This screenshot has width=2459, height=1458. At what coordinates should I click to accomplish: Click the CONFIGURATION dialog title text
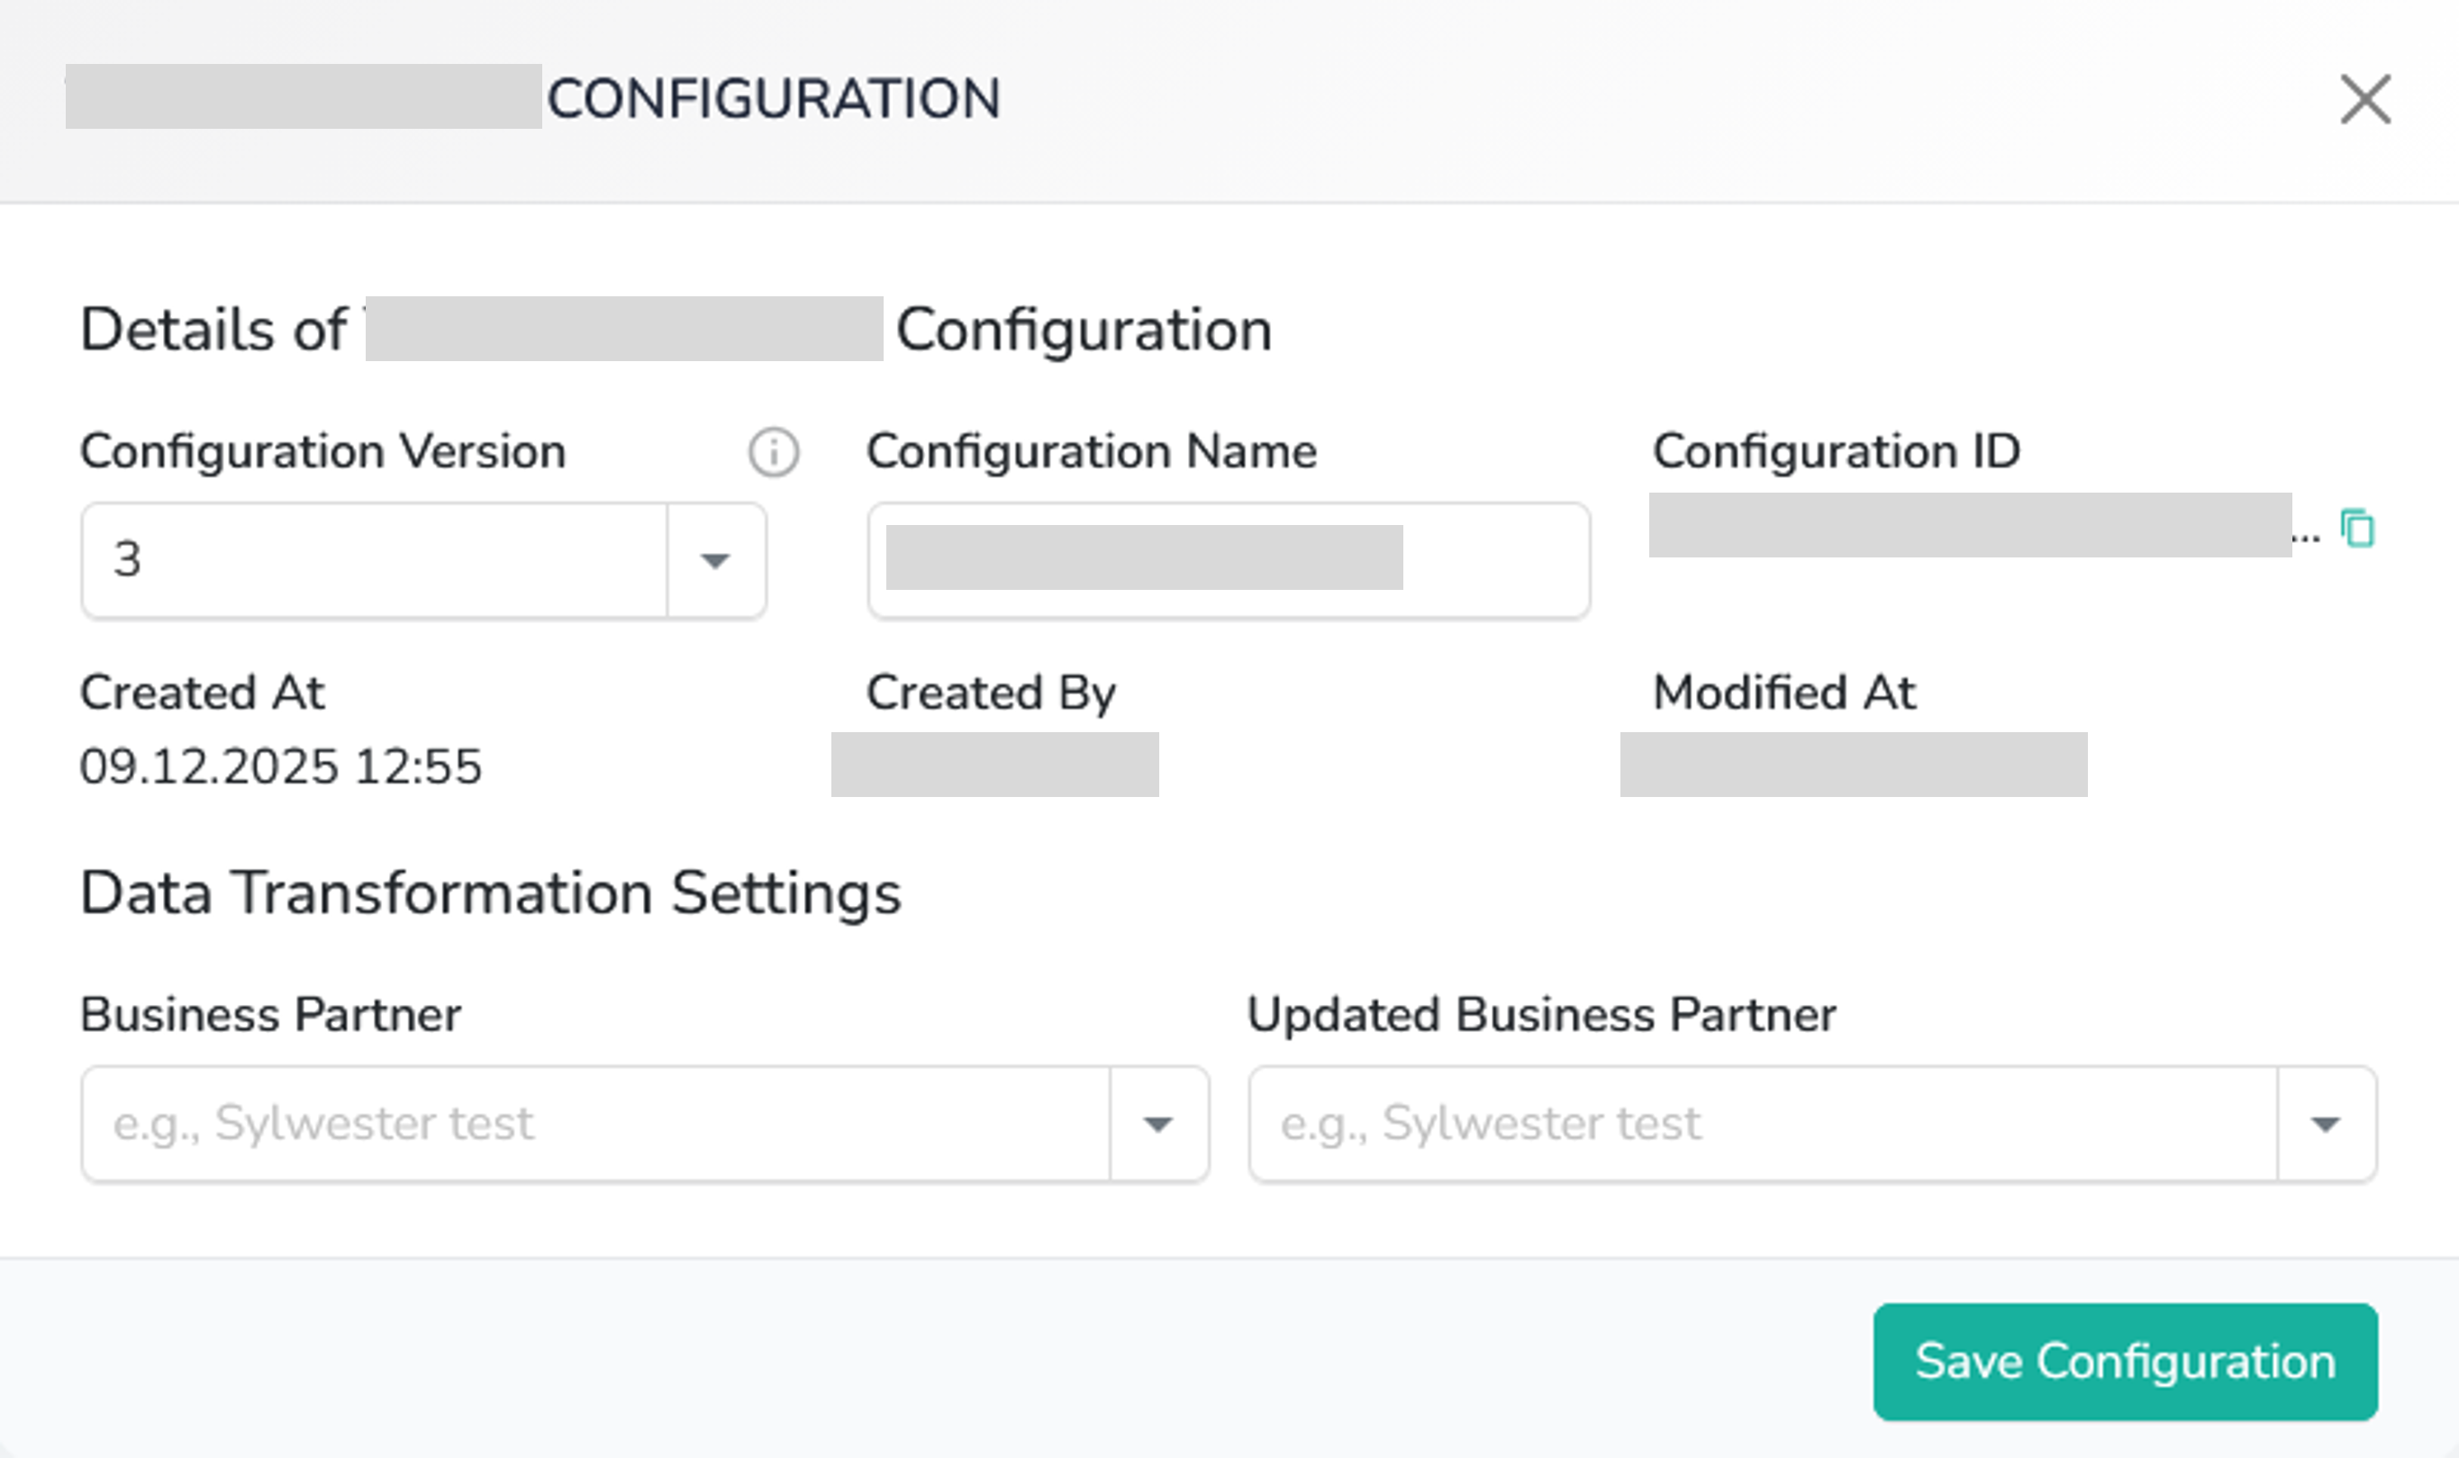coord(773,99)
